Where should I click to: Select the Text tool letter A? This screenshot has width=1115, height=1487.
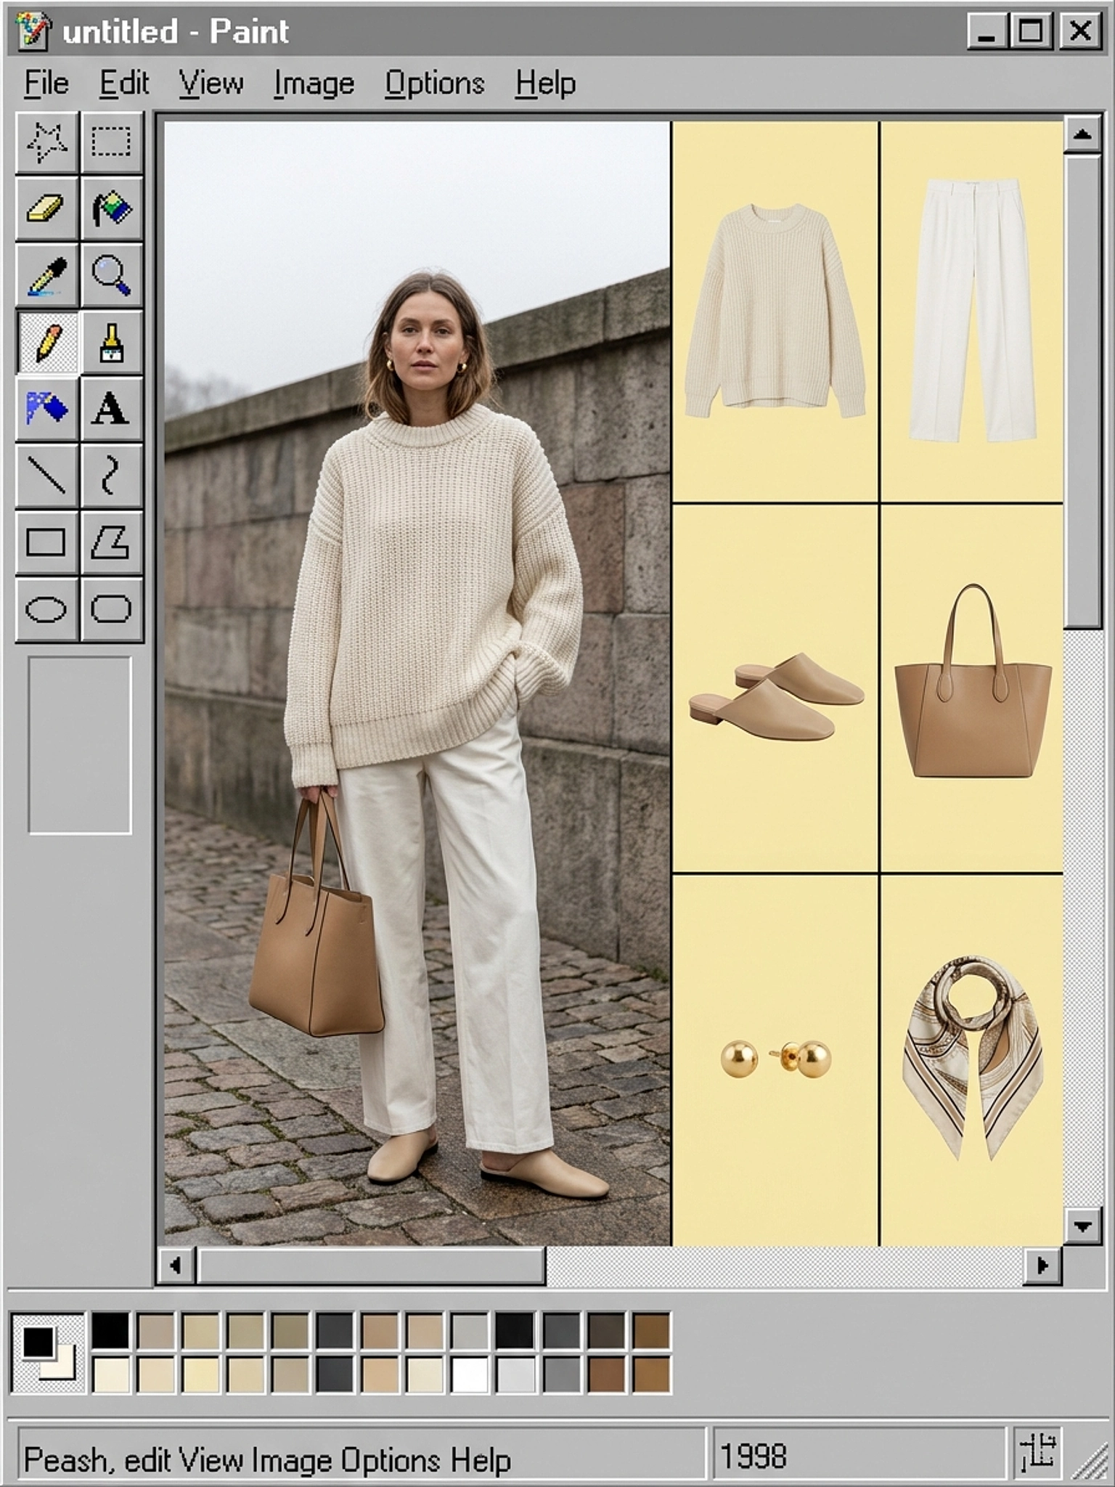pyautogui.click(x=111, y=409)
